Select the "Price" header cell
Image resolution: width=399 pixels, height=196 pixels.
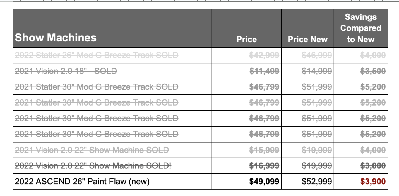coord(246,40)
